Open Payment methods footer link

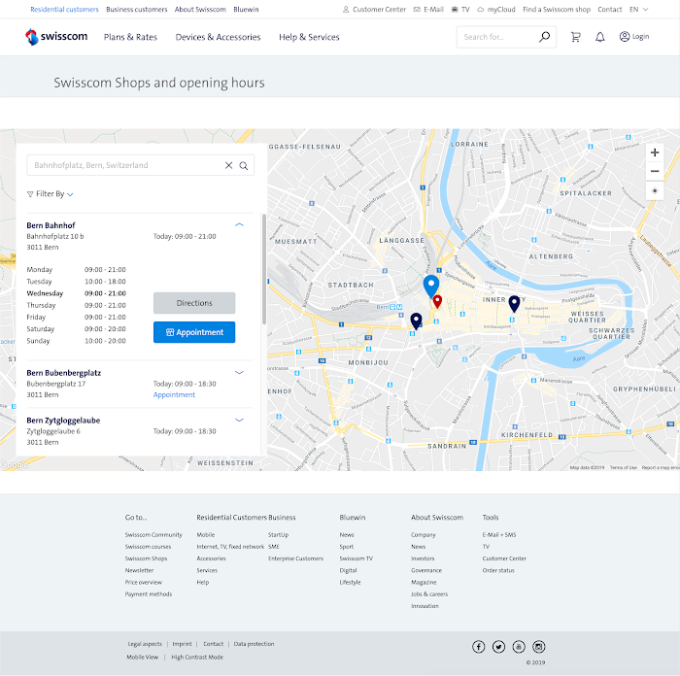(149, 594)
